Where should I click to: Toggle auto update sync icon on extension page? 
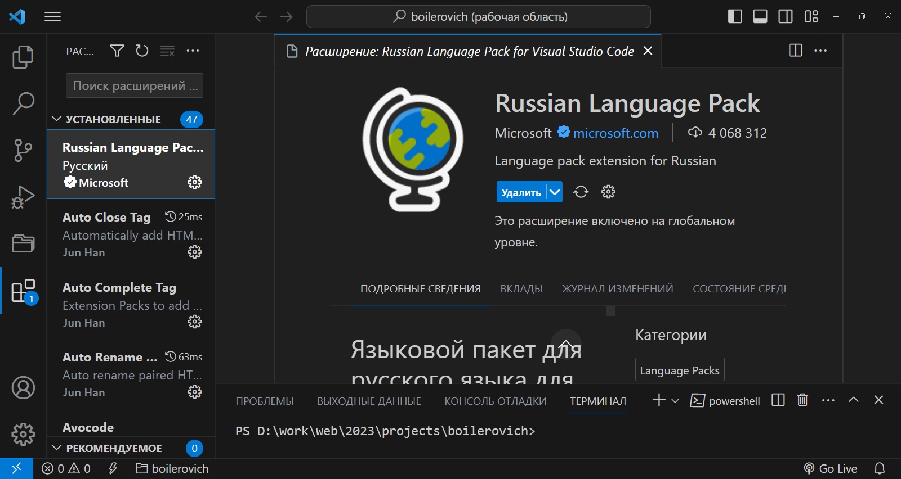point(581,192)
